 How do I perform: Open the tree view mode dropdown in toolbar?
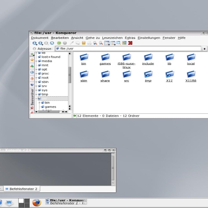pos(113,43)
